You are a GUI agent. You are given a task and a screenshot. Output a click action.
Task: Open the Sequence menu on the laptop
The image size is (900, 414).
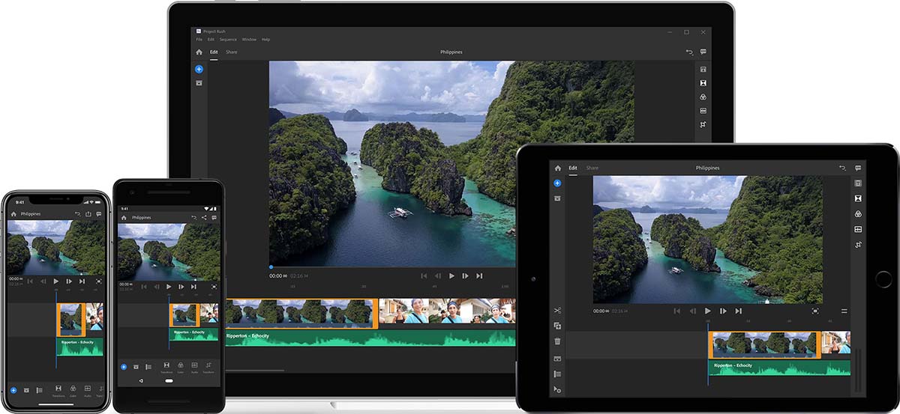click(x=227, y=40)
